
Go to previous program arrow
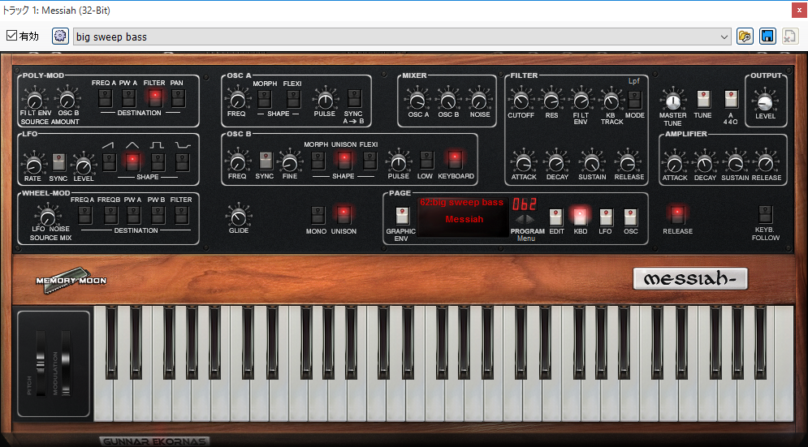pyautogui.click(x=521, y=219)
